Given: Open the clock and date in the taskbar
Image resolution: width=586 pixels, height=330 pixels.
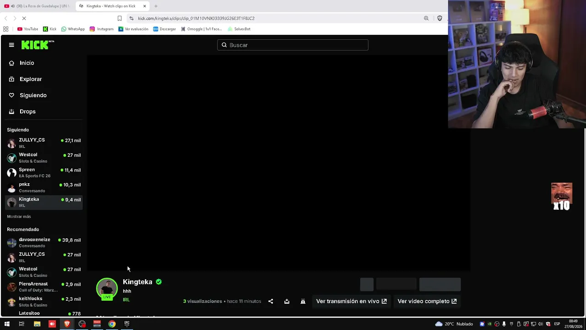Looking at the screenshot, I should (x=573, y=324).
